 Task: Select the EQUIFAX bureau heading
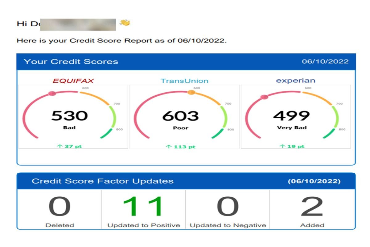coord(73,81)
